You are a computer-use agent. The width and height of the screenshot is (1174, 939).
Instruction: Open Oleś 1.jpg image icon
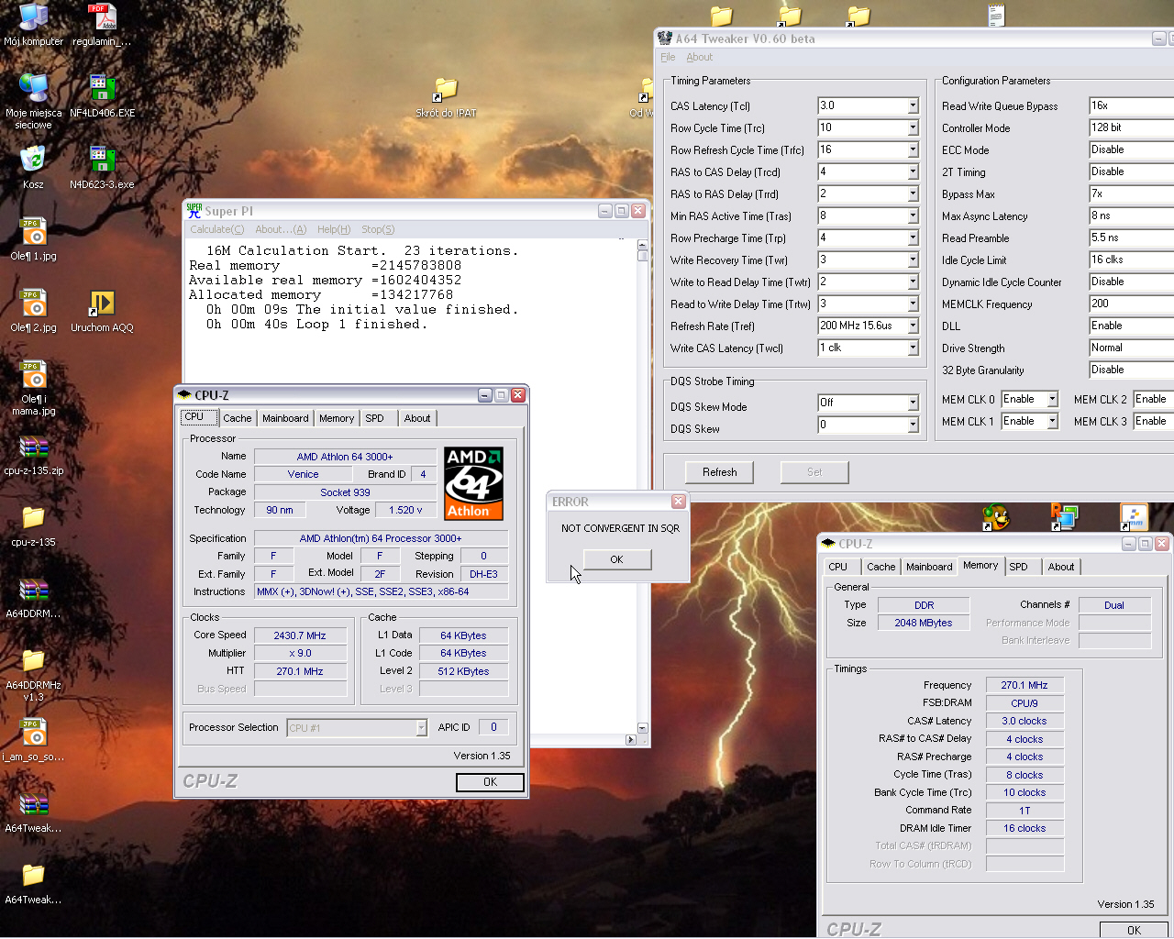coord(33,231)
